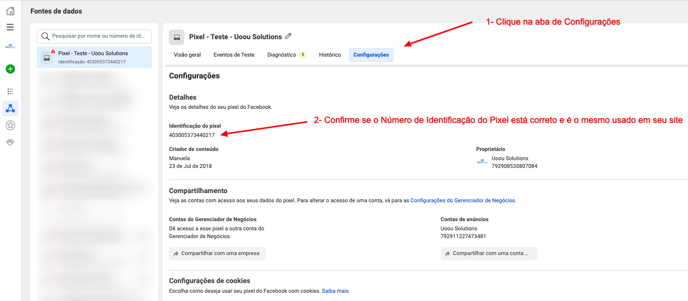The image size is (688, 301).
Task: Select the Uoou Solutions business logo in sidebar
Action: point(10,46)
